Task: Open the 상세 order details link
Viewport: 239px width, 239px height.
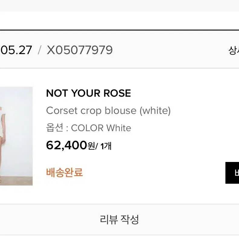Action: pyautogui.click(x=234, y=50)
